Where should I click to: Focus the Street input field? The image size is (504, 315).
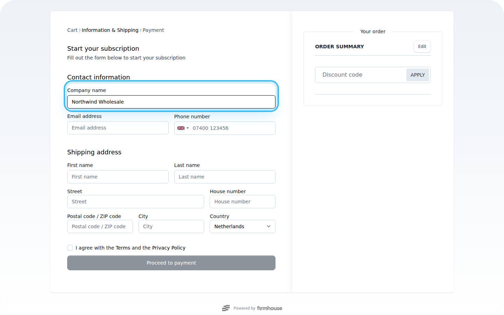tap(135, 202)
